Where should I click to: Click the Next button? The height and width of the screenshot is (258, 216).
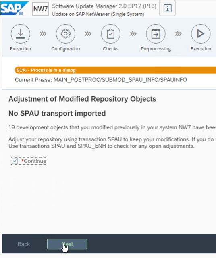tap(67, 244)
